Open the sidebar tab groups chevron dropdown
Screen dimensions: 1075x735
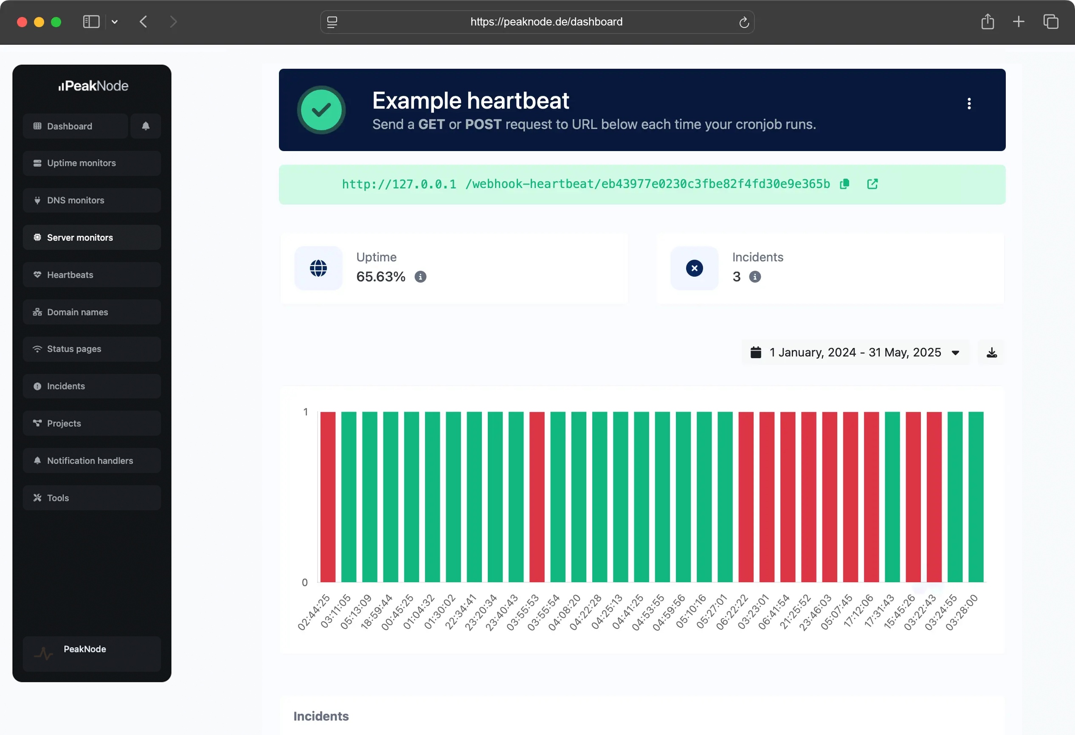point(115,22)
